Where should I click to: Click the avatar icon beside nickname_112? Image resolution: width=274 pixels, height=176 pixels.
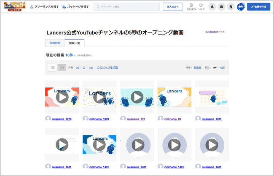[123, 119]
